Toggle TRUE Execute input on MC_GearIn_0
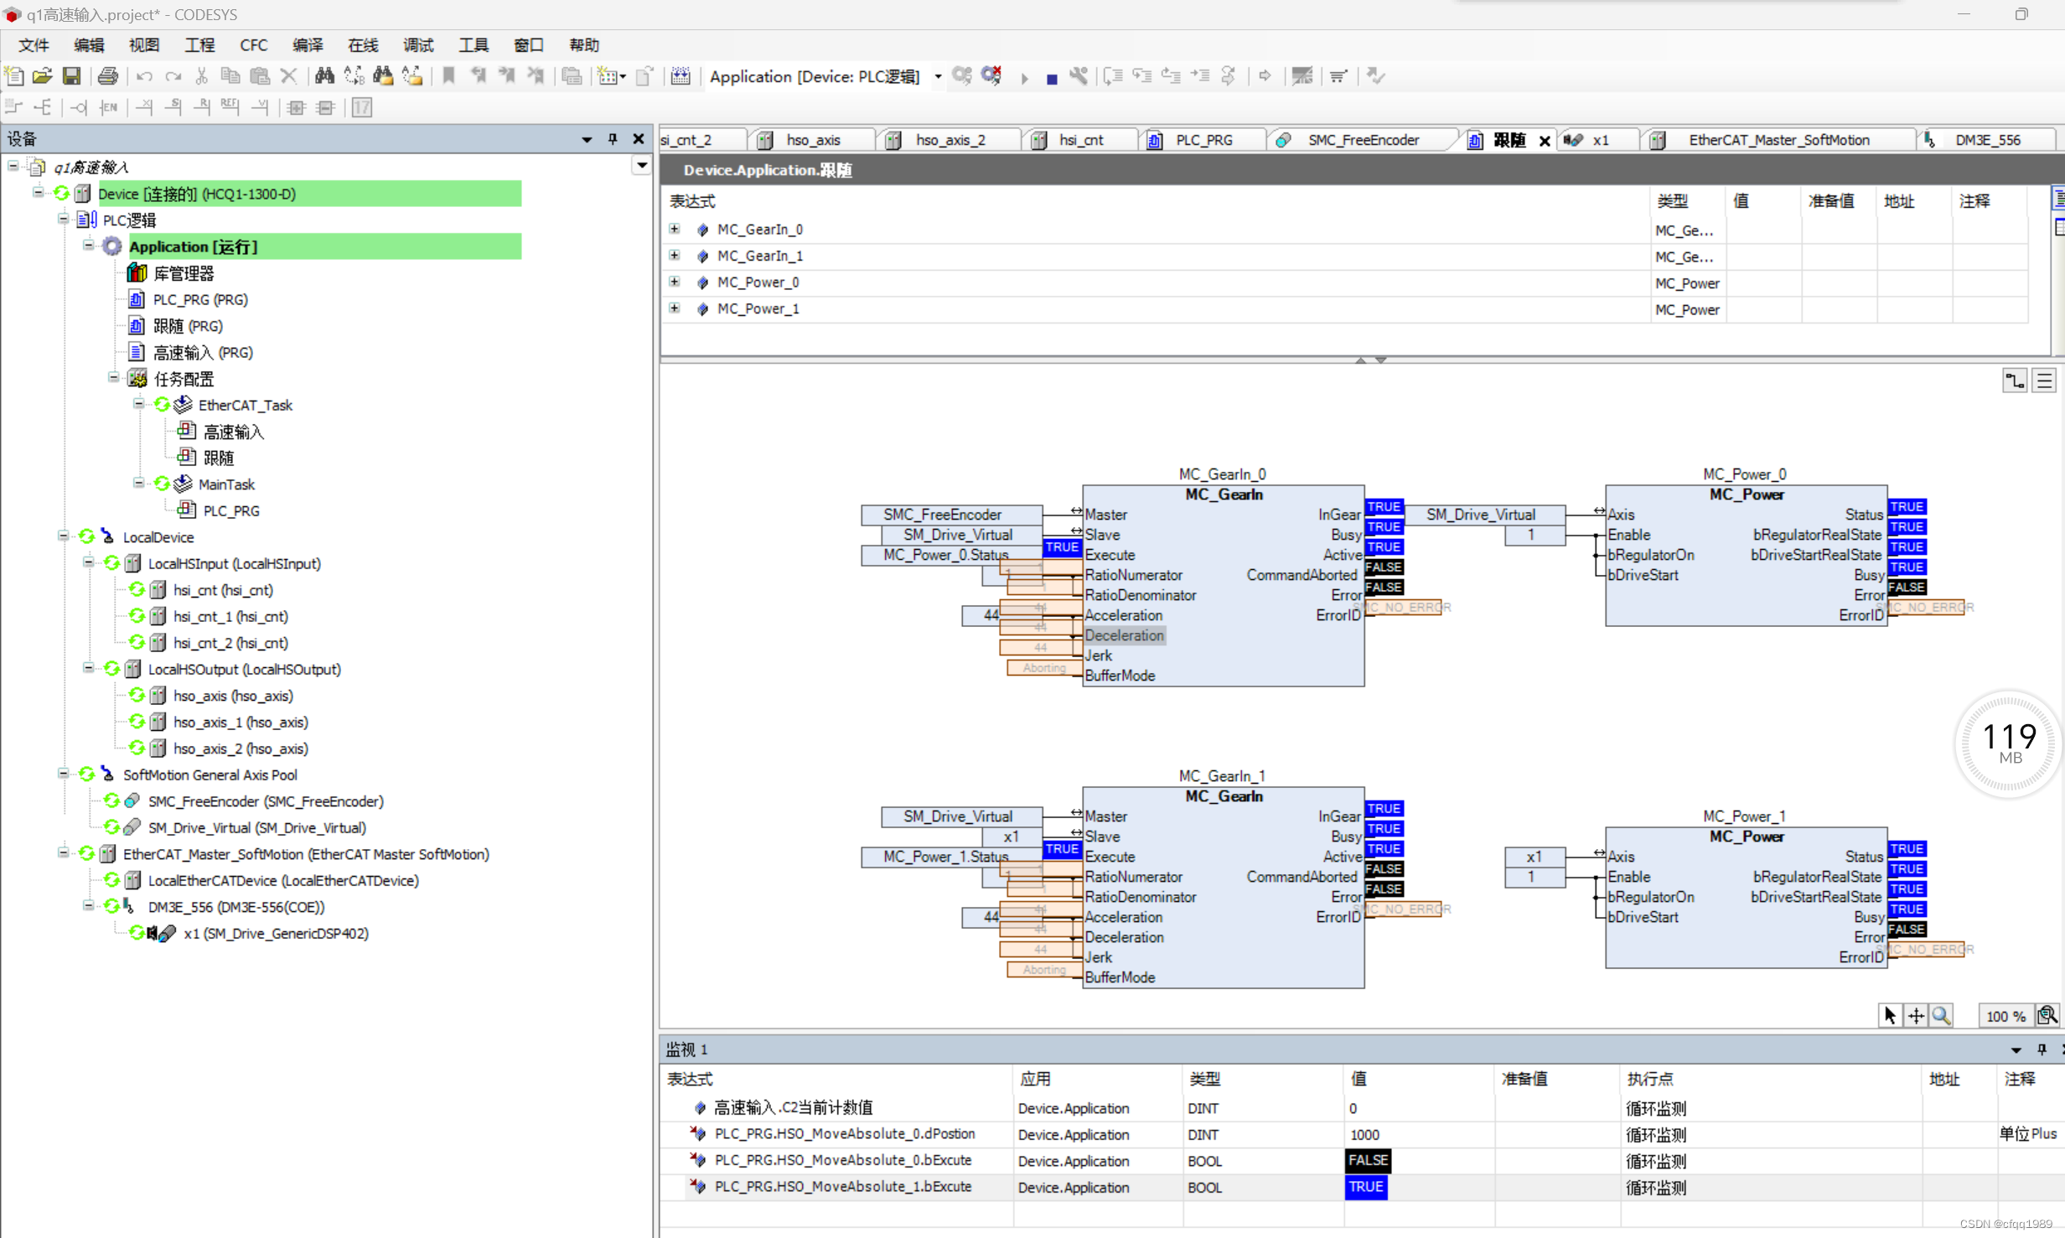The image size is (2065, 1238). point(1061,547)
